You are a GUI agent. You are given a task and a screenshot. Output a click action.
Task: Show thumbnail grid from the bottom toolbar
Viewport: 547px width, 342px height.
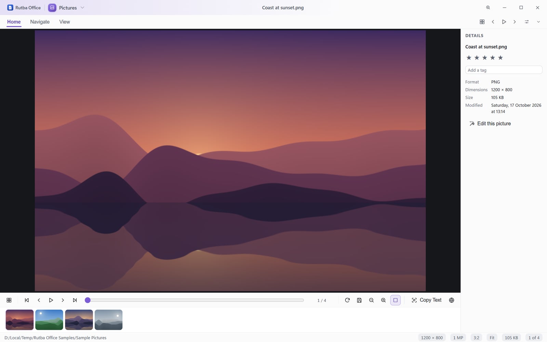pyautogui.click(x=9, y=300)
